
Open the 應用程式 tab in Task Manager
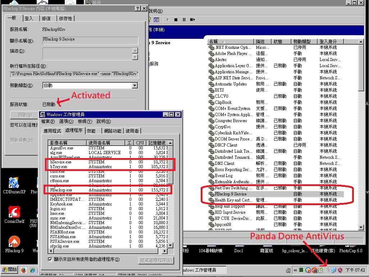click(52, 131)
